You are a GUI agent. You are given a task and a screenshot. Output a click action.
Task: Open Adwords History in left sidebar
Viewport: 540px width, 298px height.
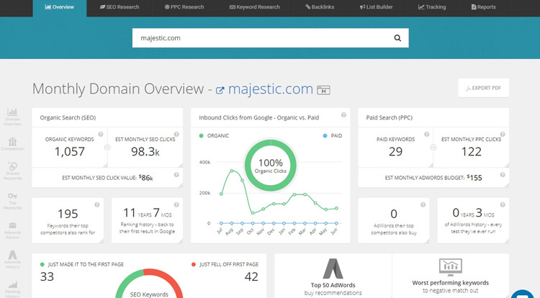coord(12,259)
